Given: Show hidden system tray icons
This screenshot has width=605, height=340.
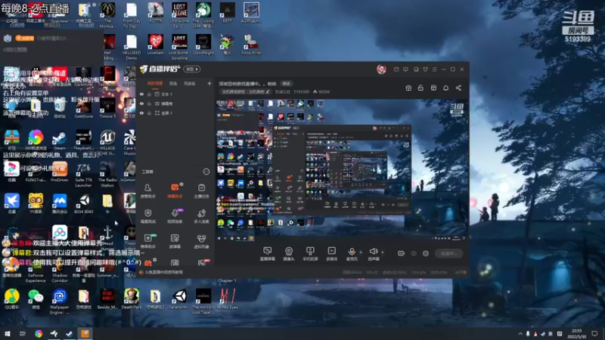Looking at the screenshot, I should (520, 334).
